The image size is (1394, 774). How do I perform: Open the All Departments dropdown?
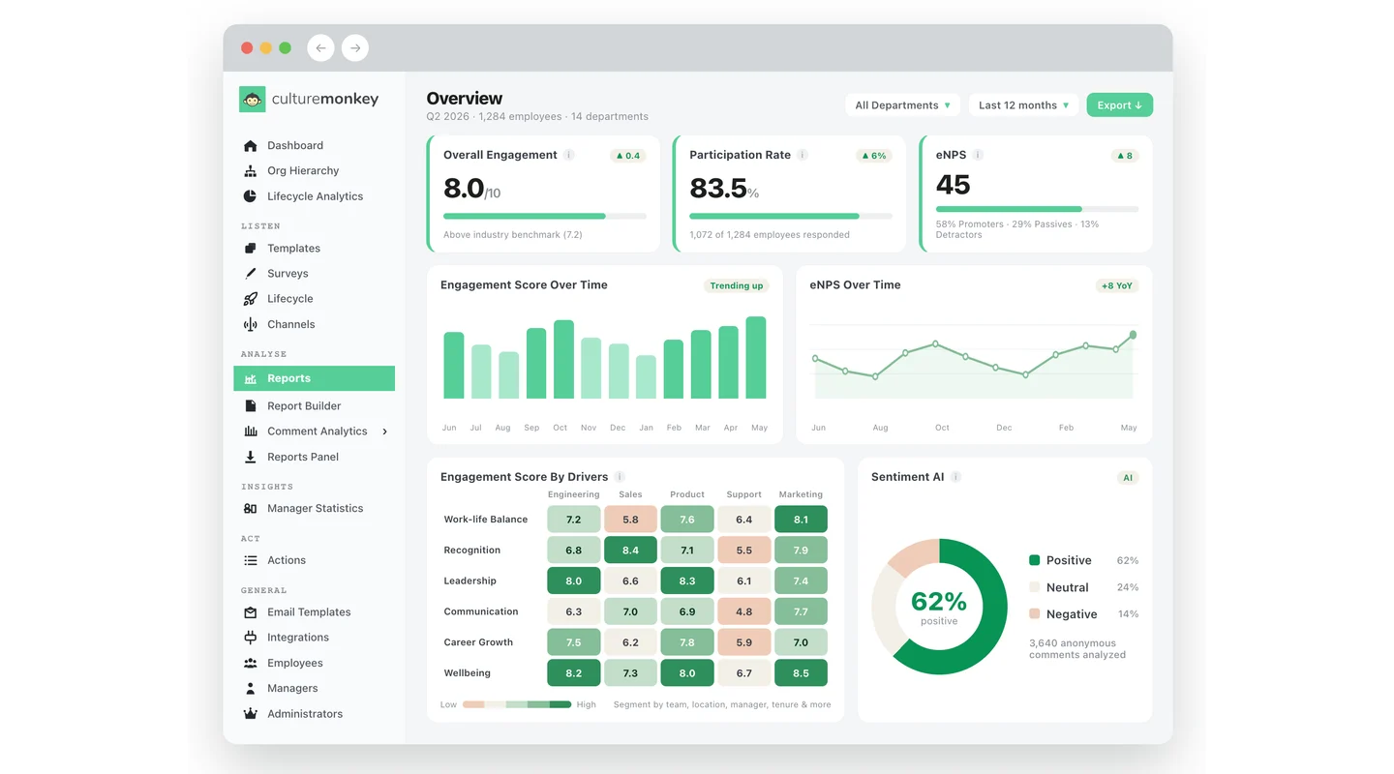[x=902, y=105]
